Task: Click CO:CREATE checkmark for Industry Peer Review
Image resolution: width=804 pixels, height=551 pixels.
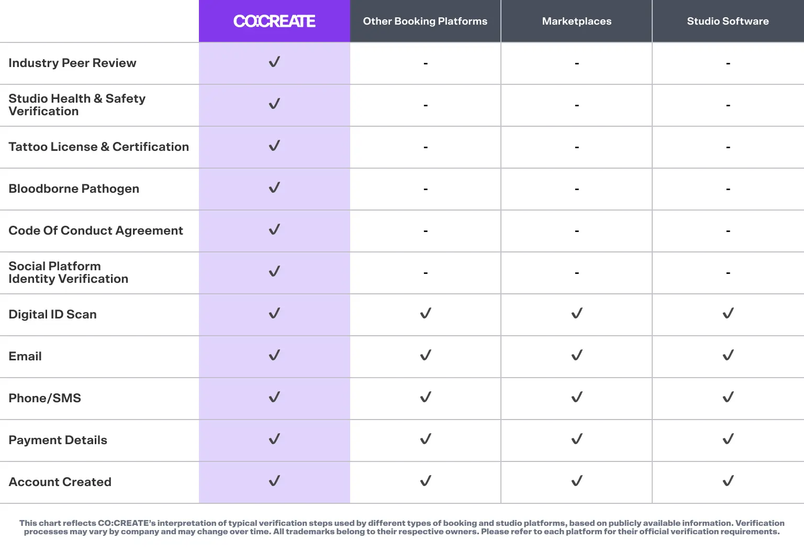Action: [274, 62]
